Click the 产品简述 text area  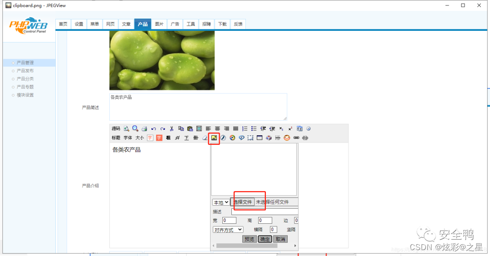[198, 107]
